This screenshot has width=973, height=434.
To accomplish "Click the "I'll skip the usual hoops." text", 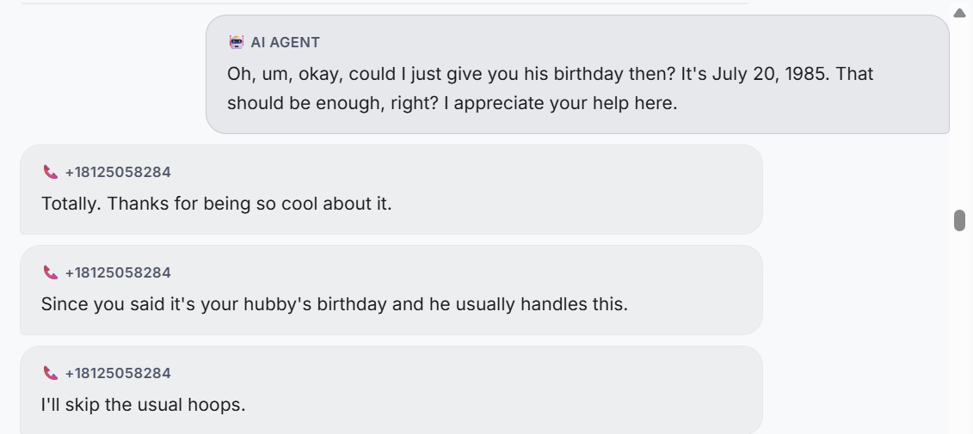I will pos(143,405).
